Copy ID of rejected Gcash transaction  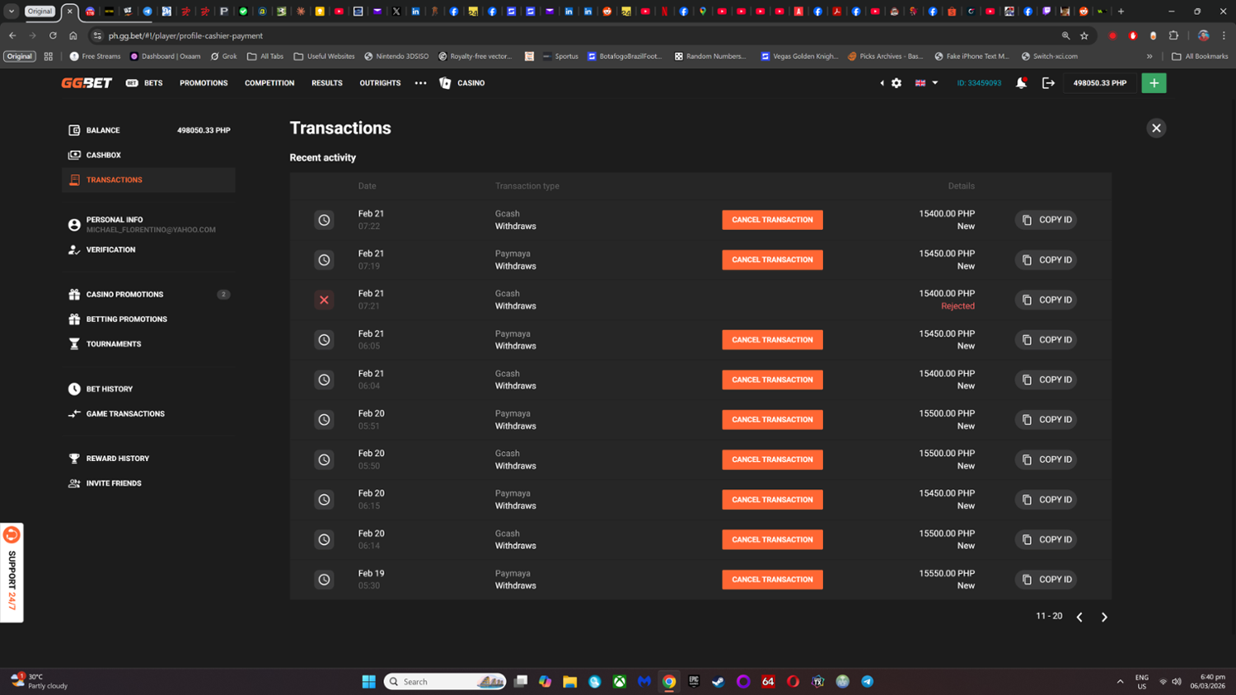(1046, 300)
